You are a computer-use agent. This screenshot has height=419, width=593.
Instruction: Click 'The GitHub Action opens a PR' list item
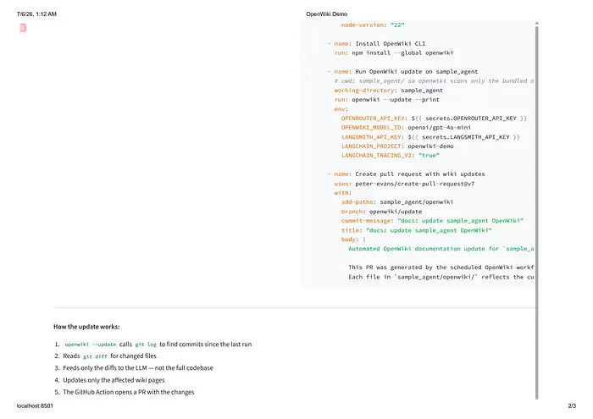point(128,392)
